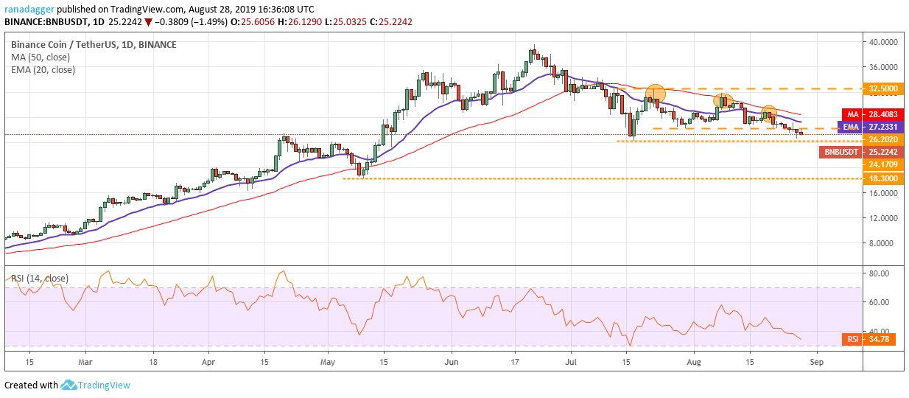Click the TradingView cloud logo icon
909x398 pixels.
coord(69,385)
